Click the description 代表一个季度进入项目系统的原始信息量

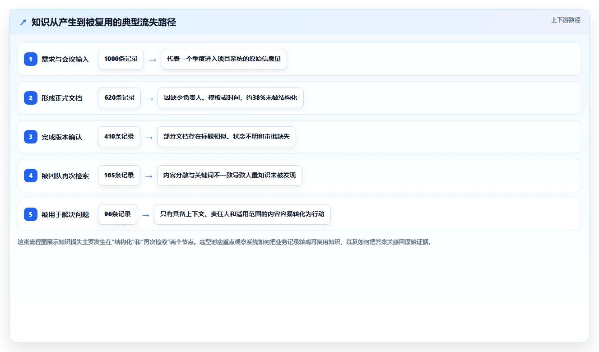224,59
